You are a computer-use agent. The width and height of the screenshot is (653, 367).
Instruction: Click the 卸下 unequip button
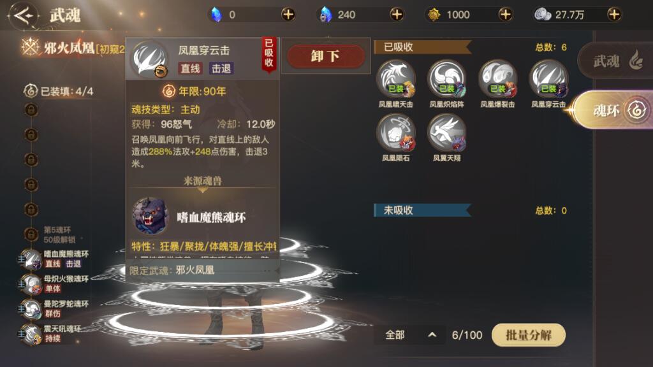tap(326, 56)
